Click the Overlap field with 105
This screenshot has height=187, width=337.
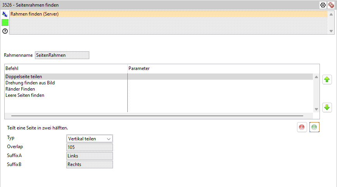(x=90, y=147)
